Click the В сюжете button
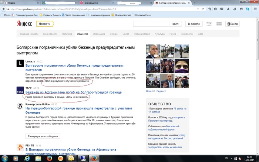 point(194,24)
